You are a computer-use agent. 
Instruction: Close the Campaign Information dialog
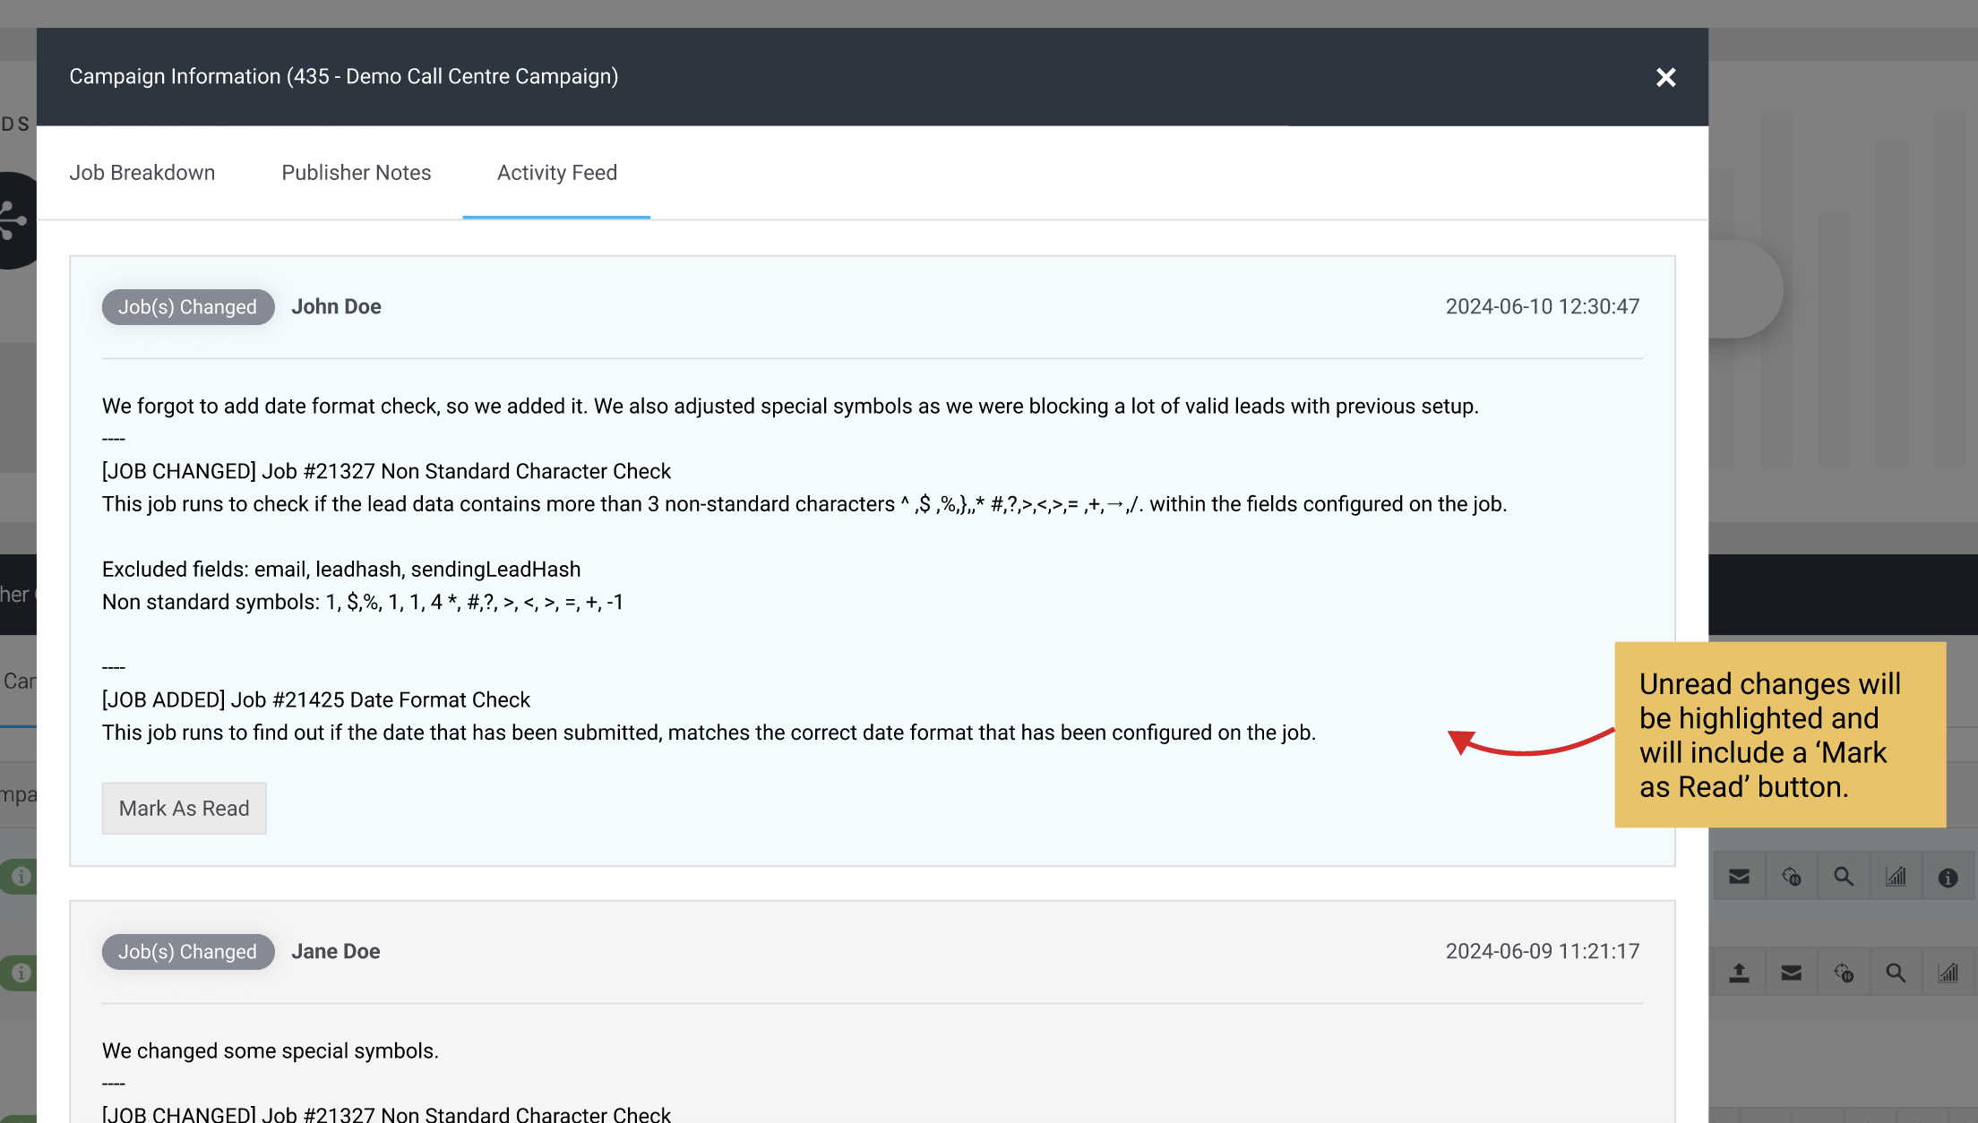(1665, 77)
